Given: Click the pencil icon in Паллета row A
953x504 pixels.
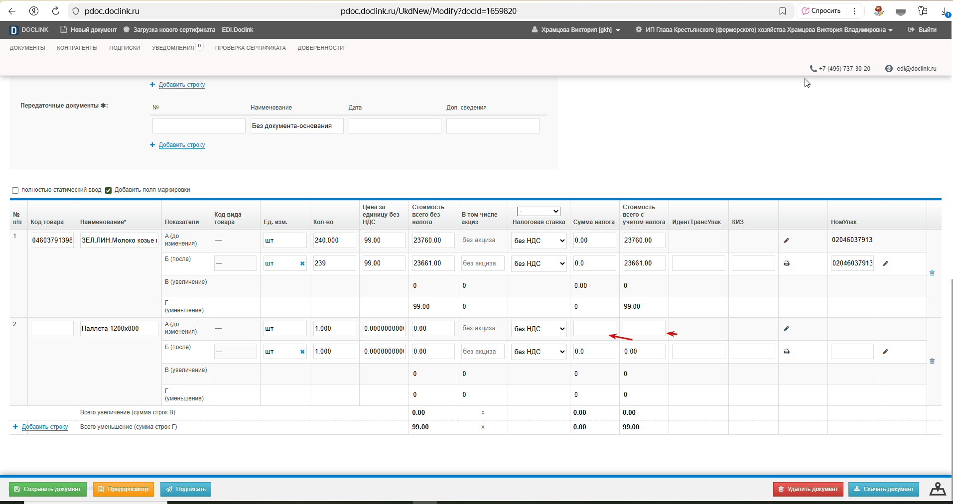Looking at the screenshot, I should click(787, 329).
